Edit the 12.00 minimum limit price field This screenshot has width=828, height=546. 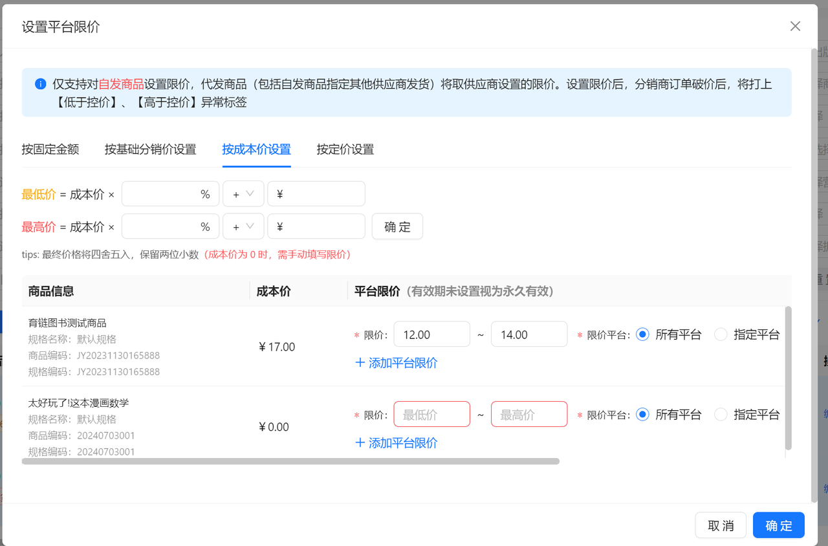tap(432, 334)
